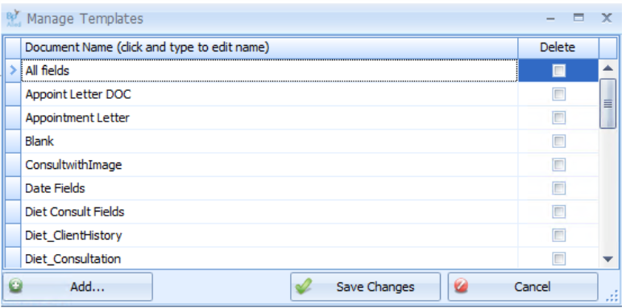Screen dimensions: 622x308
Task: Check Delete box for Date Fields
Action: click(558, 188)
